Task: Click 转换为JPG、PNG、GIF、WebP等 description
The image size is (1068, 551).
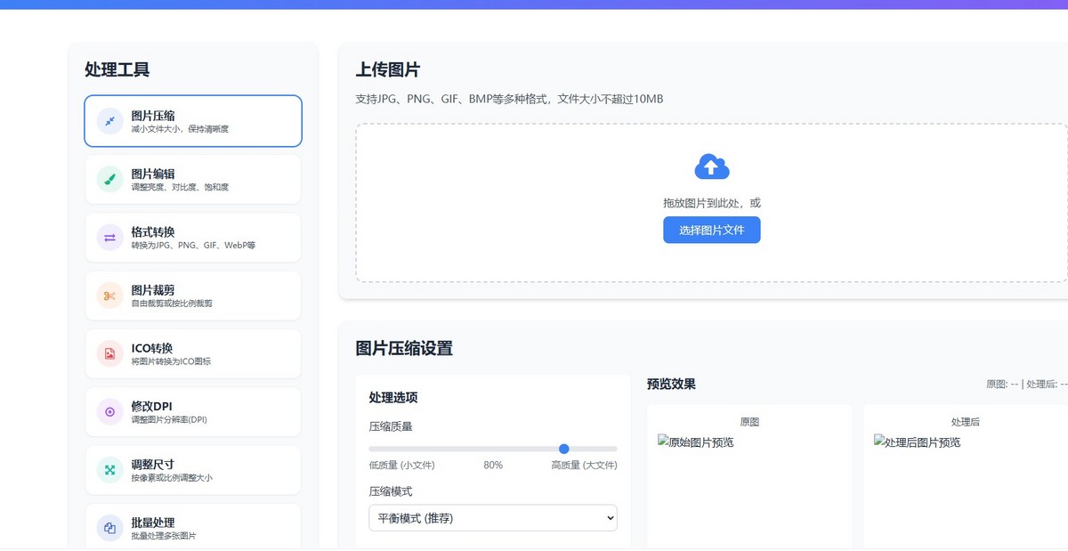Action: tap(193, 246)
